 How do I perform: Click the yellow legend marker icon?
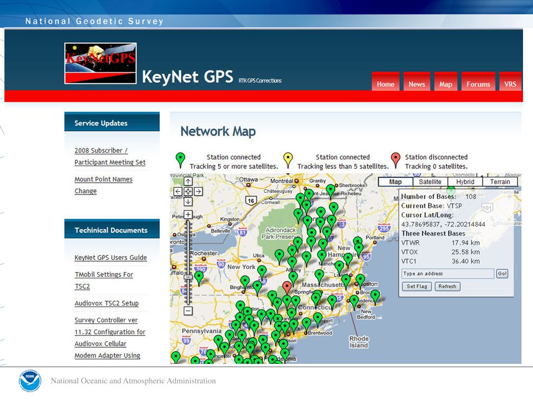click(x=288, y=160)
